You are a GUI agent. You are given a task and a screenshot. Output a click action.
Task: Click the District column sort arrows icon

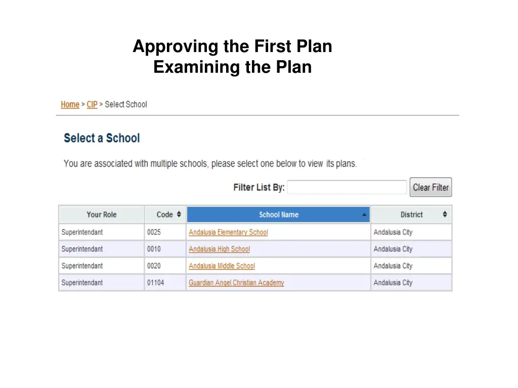click(445, 214)
